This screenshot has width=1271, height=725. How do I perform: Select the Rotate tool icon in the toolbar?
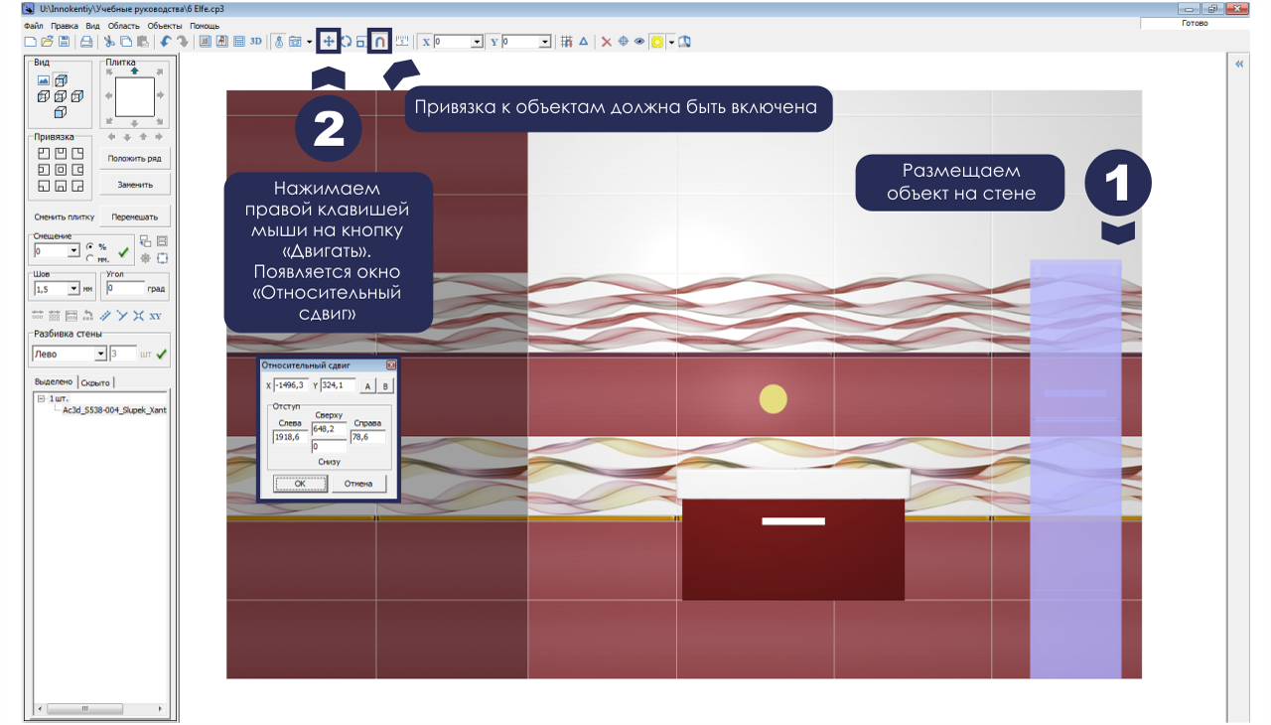[x=346, y=42]
